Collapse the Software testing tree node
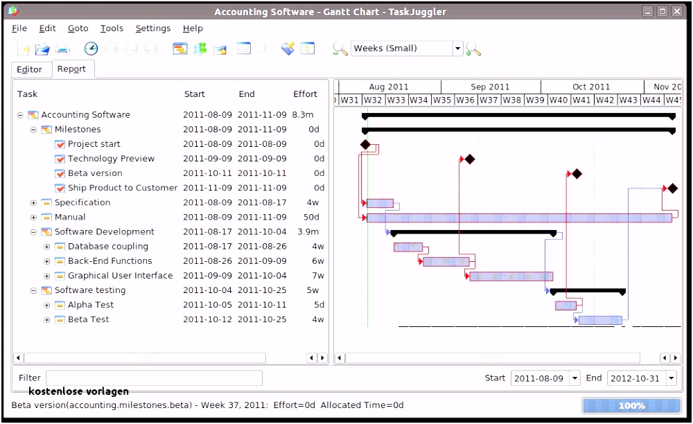 (33, 290)
